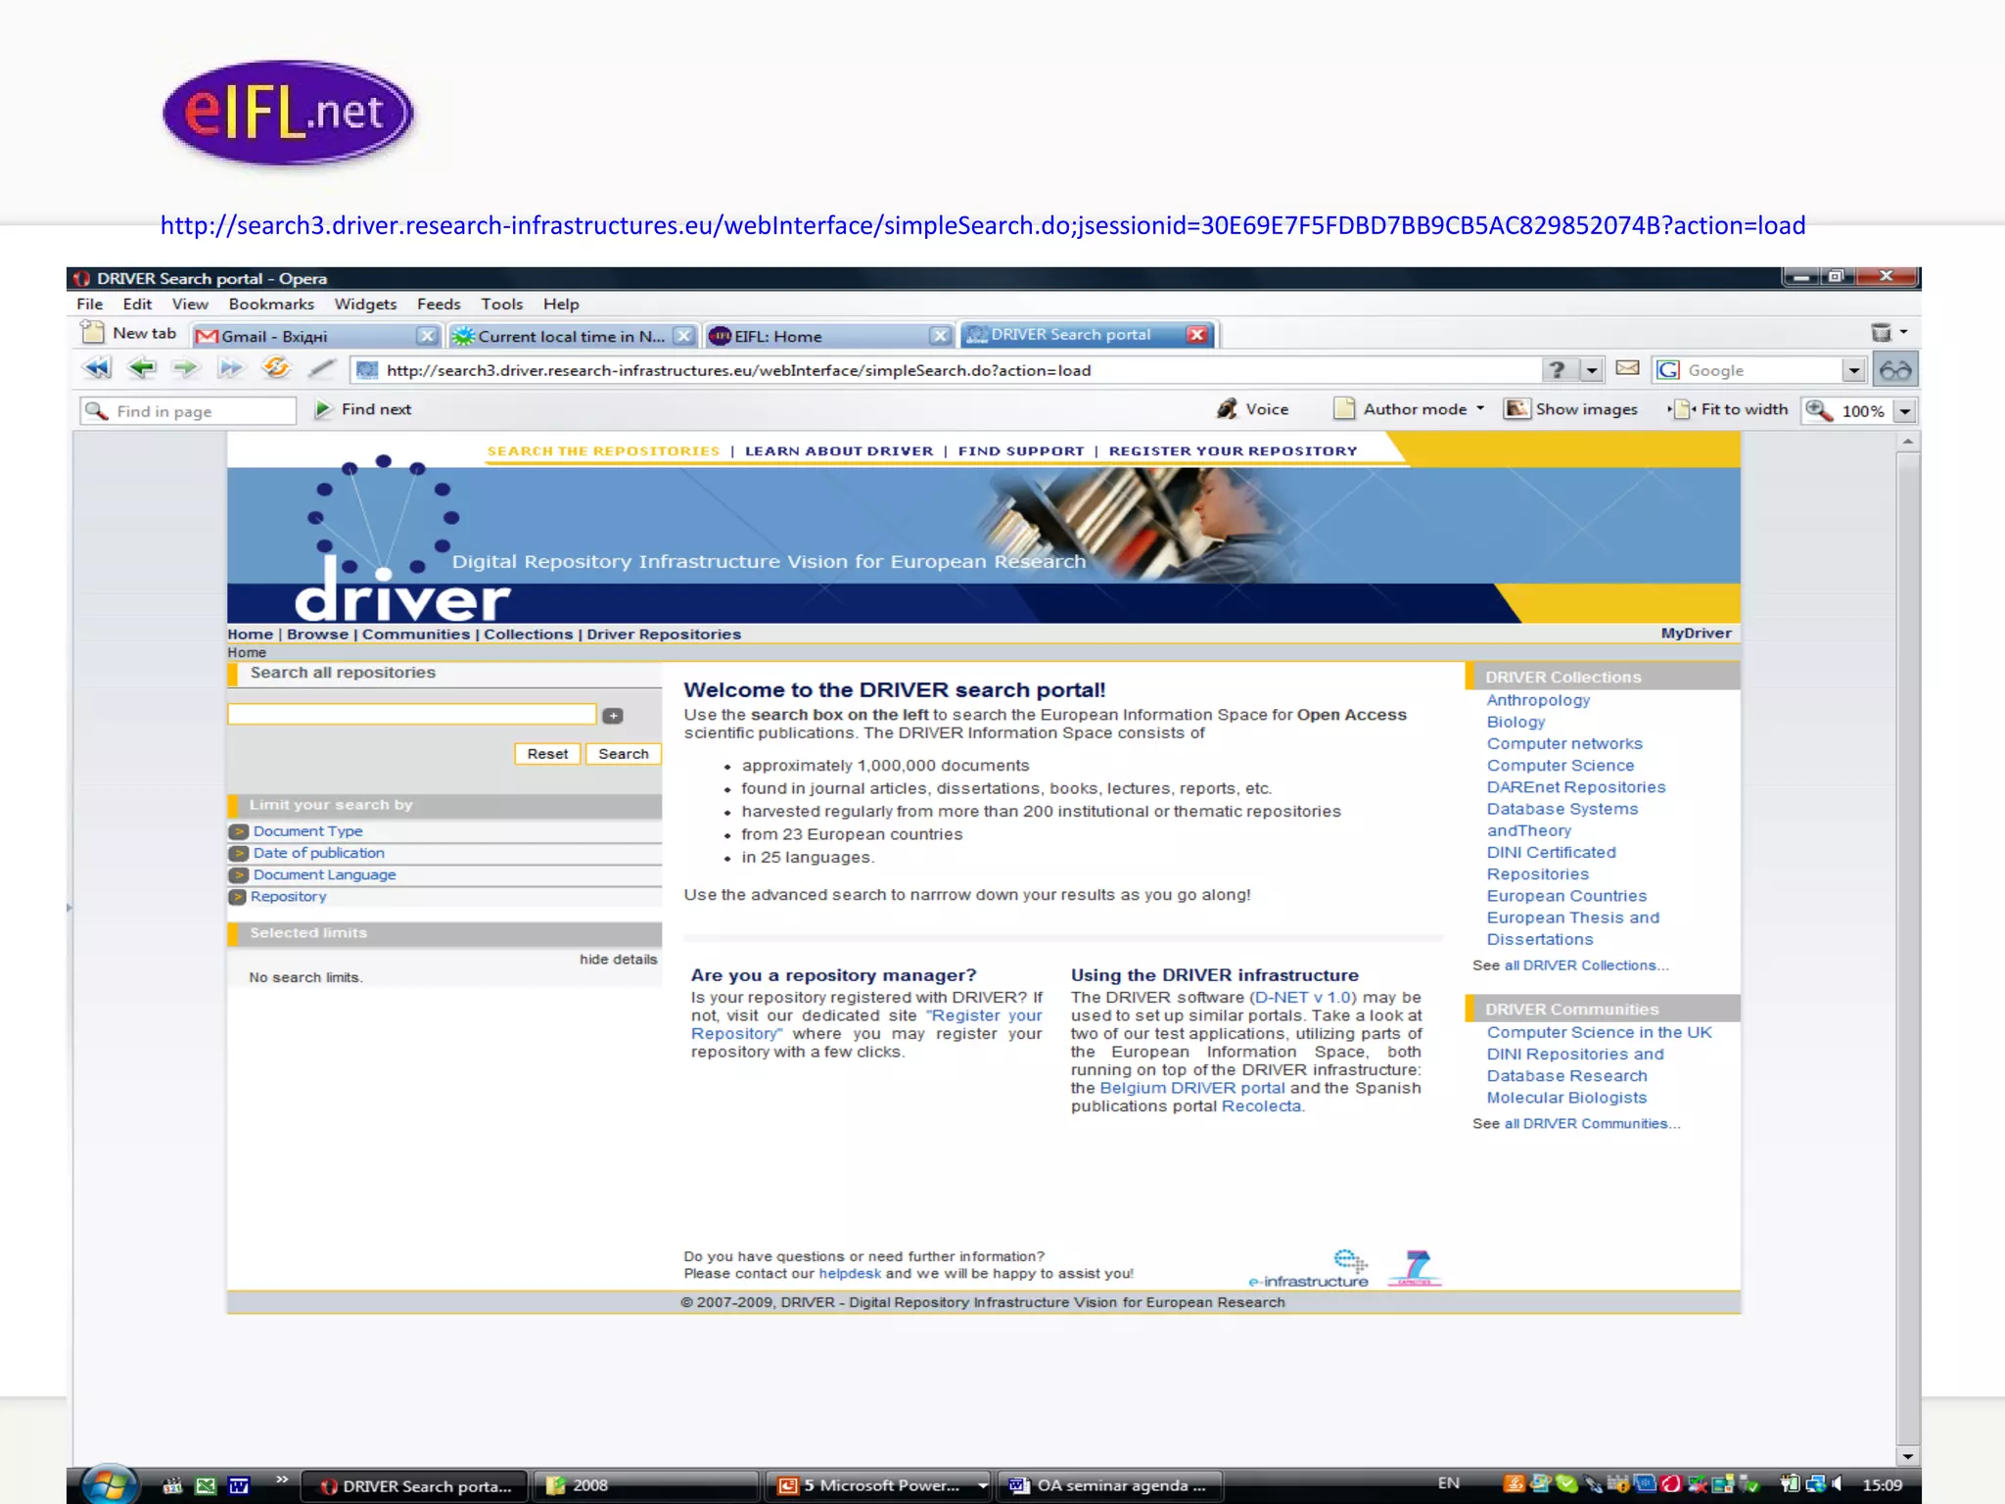Click the mail envelope icon by address bar

[1627, 368]
